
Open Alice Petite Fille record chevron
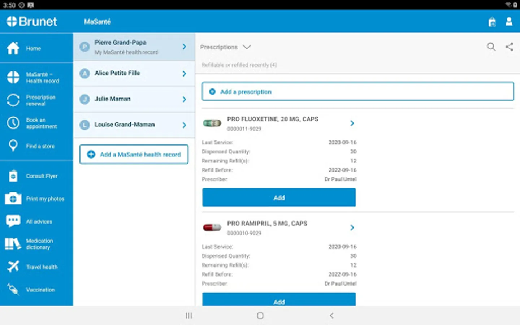[x=185, y=74]
